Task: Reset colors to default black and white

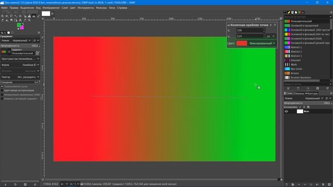Action: tap(18, 29)
